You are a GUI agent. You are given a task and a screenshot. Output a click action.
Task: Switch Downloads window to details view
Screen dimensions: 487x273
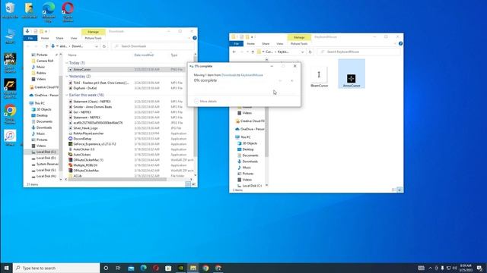[188, 184]
